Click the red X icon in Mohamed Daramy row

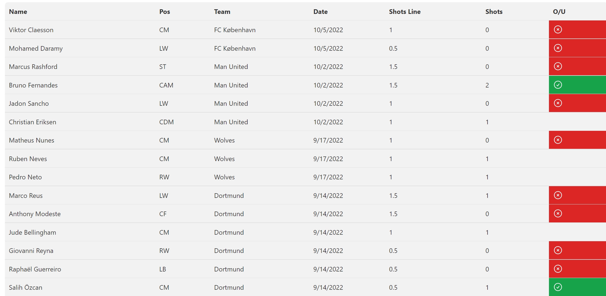pos(558,48)
